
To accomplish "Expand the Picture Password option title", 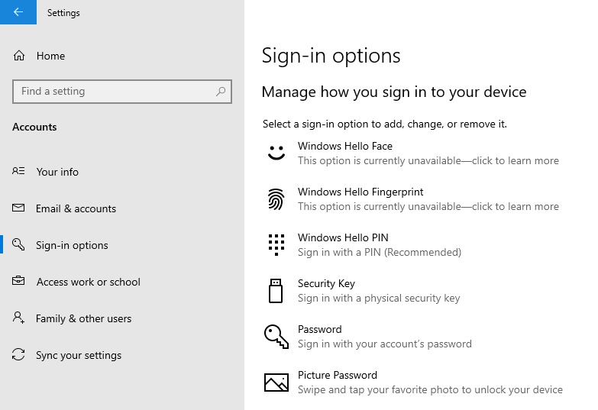I will (337, 375).
